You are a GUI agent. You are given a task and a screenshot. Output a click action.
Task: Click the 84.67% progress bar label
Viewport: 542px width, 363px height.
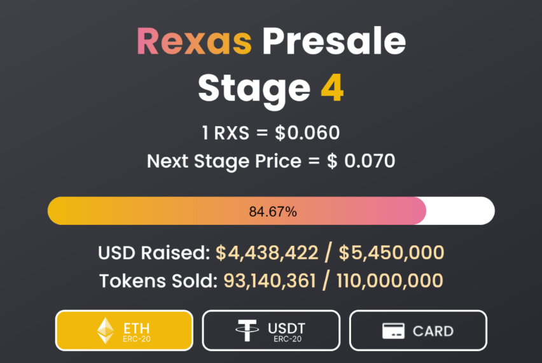[273, 211]
